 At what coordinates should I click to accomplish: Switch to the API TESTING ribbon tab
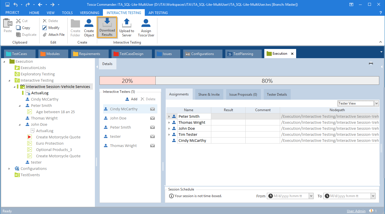coord(158,13)
